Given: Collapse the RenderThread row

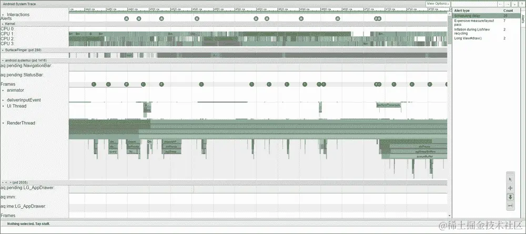Looking at the screenshot, I should 3,124.
